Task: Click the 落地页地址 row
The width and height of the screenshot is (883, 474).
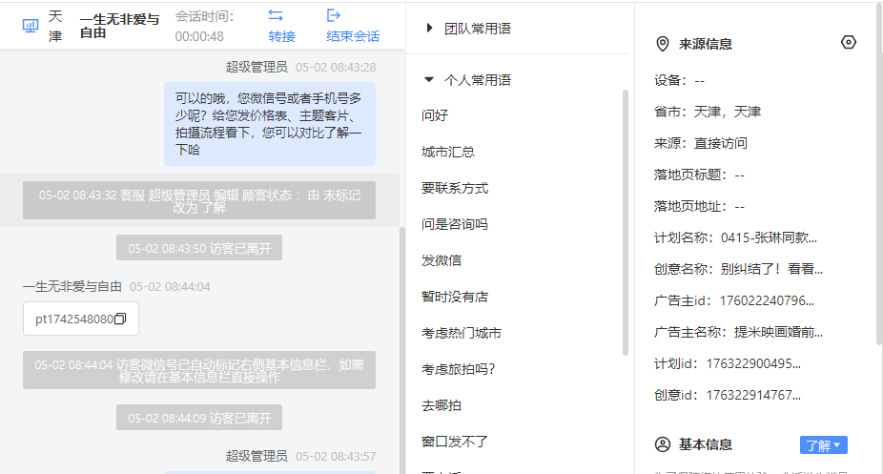Action: [699, 207]
